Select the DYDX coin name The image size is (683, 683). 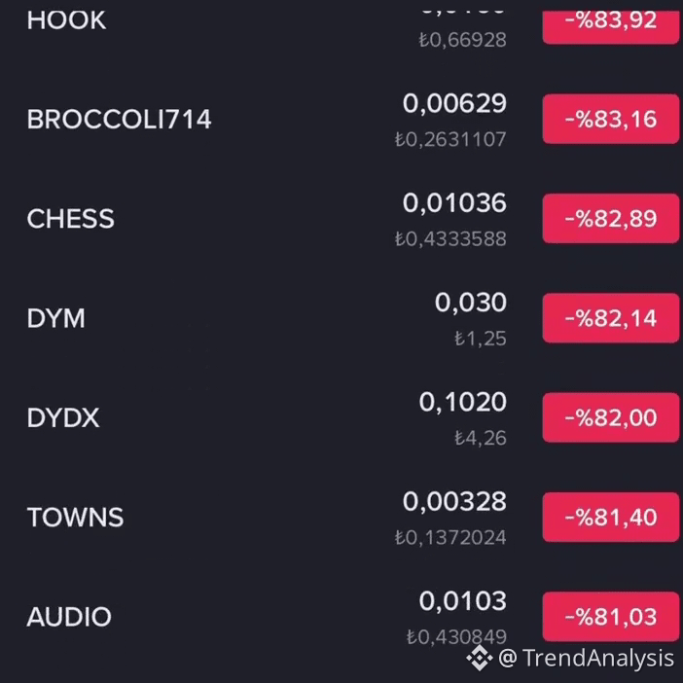(x=63, y=417)
